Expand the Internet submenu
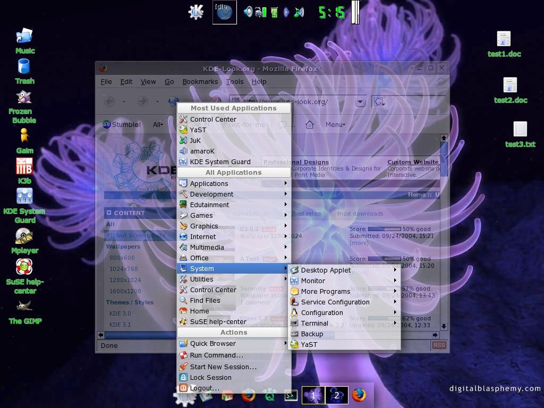The height and width of the screenshot is (408, 544). tap(234, 236)
